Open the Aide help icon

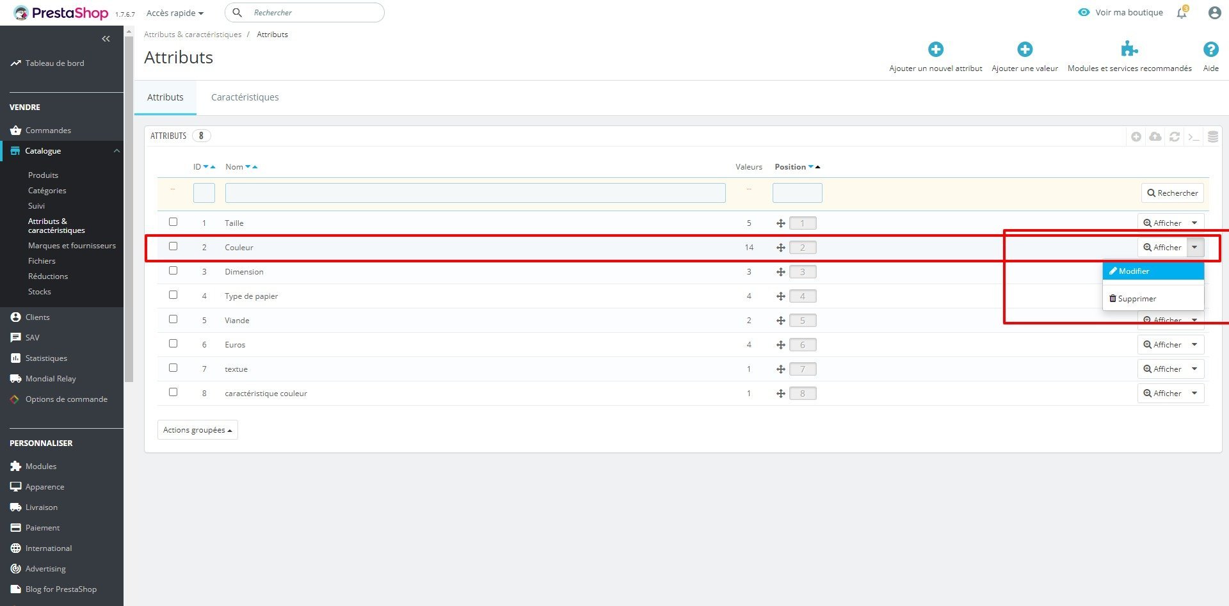[1210, 49]
